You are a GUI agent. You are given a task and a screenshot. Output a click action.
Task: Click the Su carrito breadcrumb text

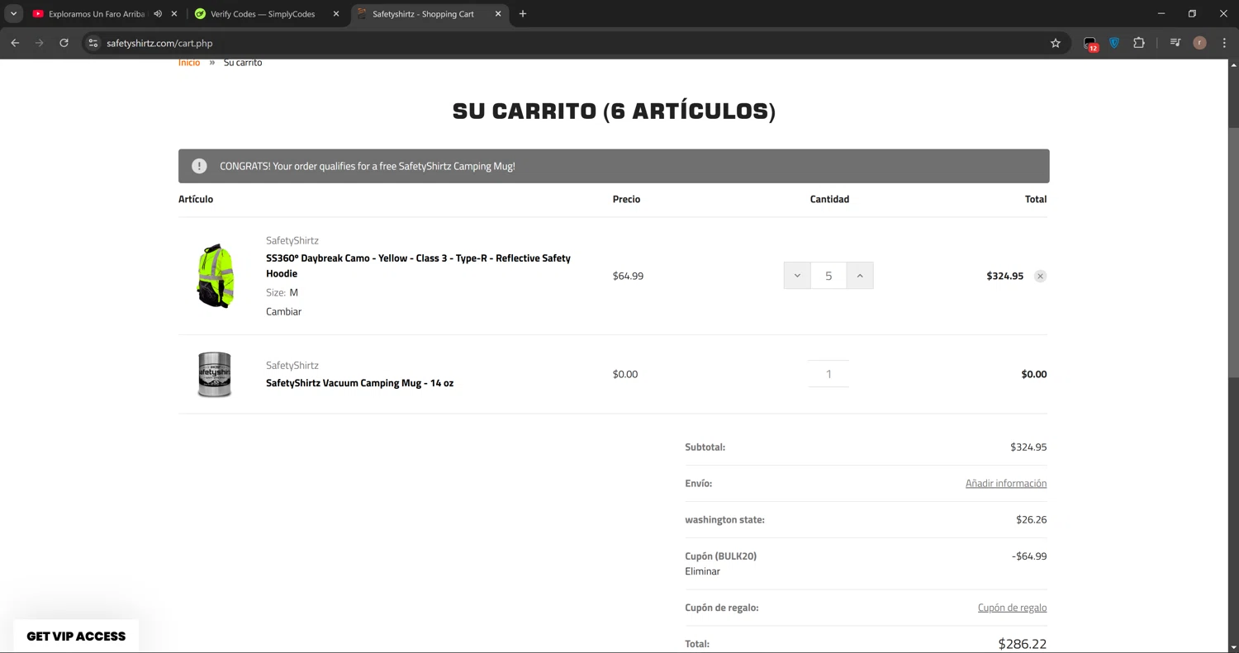(x=243, y=63)
